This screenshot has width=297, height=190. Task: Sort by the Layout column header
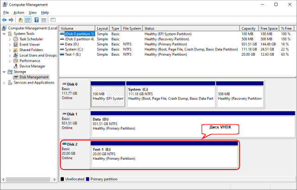click(102, 28)
